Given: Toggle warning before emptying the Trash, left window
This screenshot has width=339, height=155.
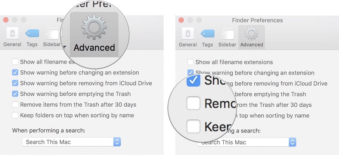Looking at the screenshot, I should pos(15,94).
